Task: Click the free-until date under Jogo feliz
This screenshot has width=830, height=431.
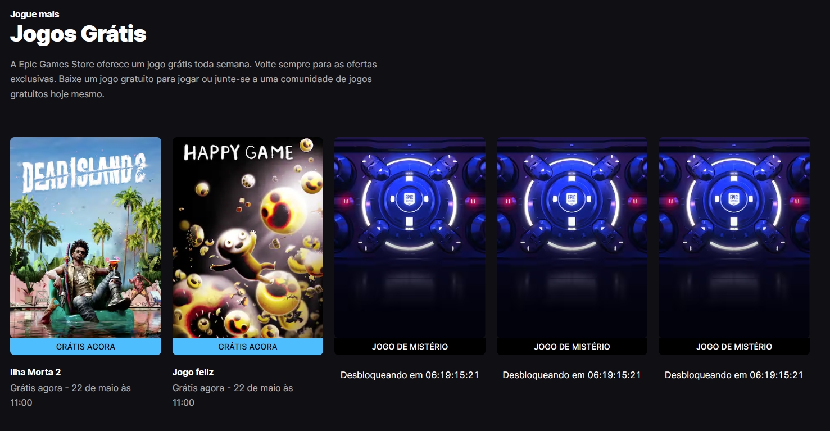Action: [x=233, y=395]
